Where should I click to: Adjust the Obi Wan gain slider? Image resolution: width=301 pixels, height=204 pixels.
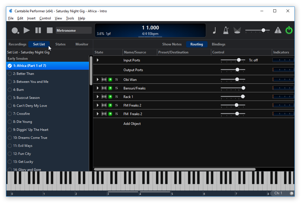(x=233, y=79)
